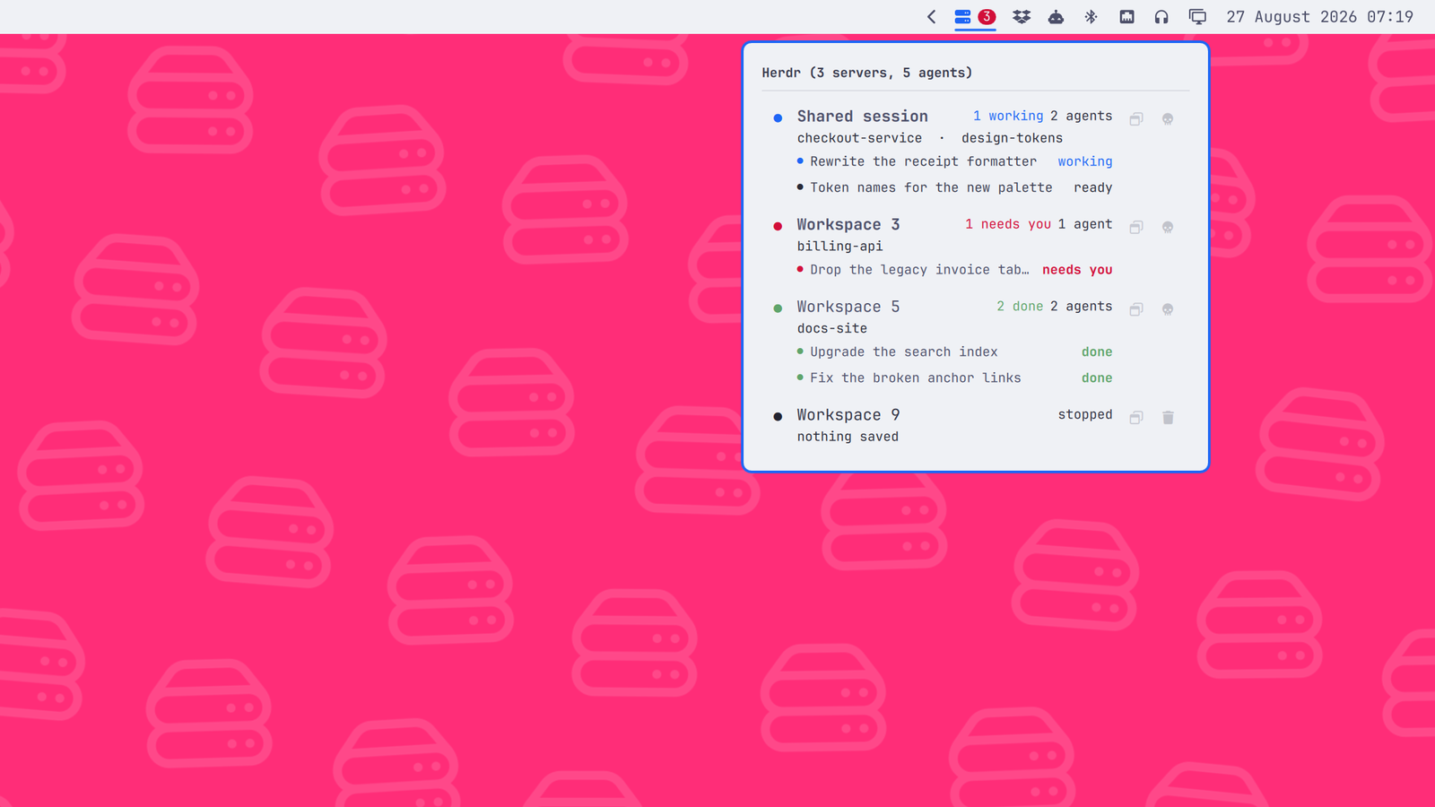
Task: Click the checkout-service repo label
Action: (859, 138)
